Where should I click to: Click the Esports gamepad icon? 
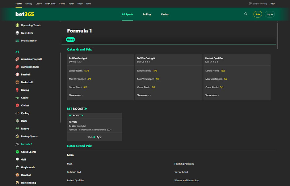(x=17, y=128)
